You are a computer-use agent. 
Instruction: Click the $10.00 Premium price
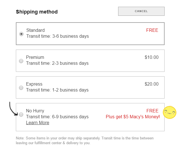152,57
